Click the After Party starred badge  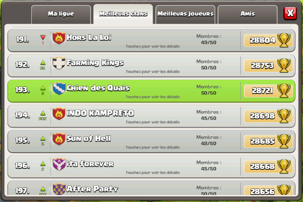59,189
